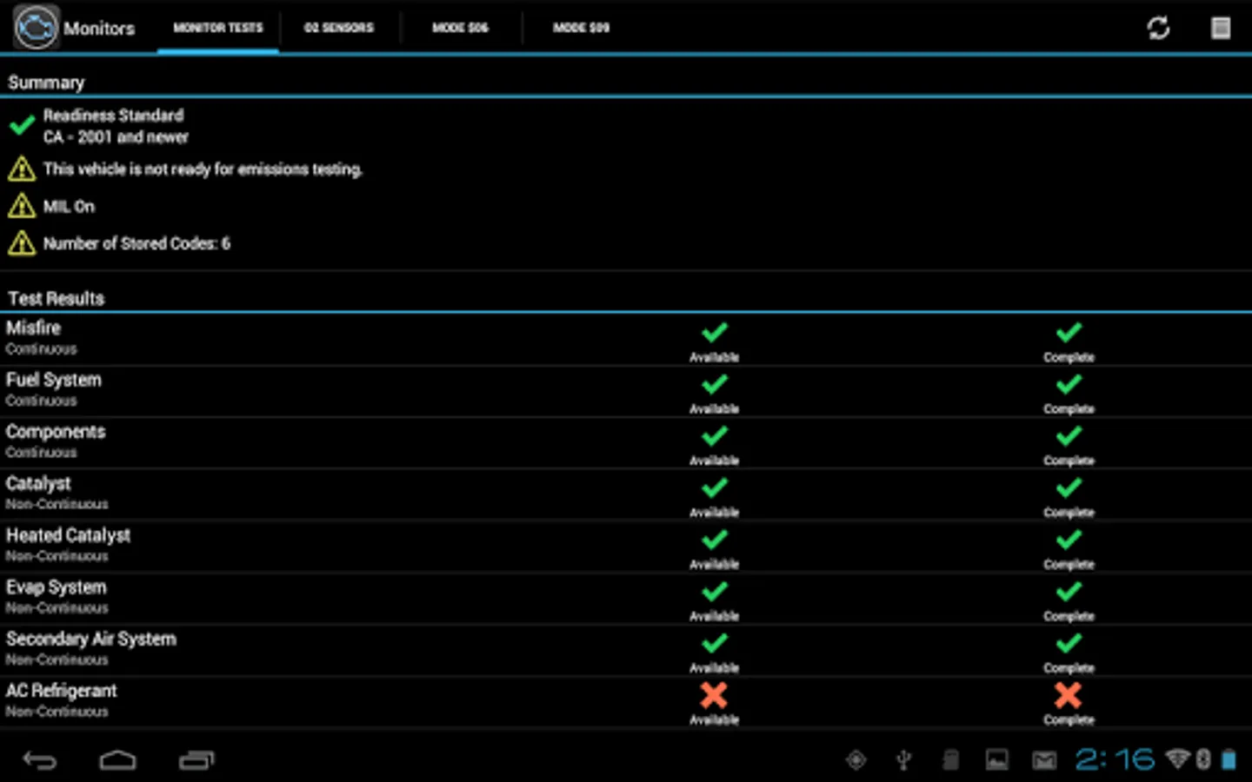Click the MIL On warning icon
This screenshot has width=1252, height=782.
coord(22,206)
